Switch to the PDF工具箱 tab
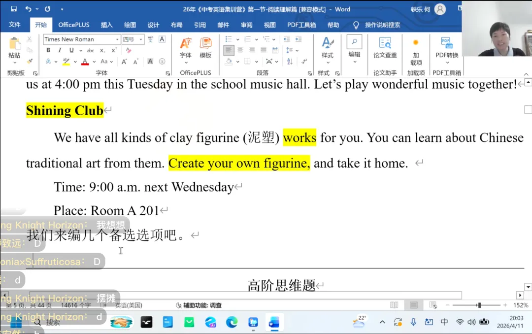Image resolution: width=532 pixels, height=334 pixels. point(301,25)
